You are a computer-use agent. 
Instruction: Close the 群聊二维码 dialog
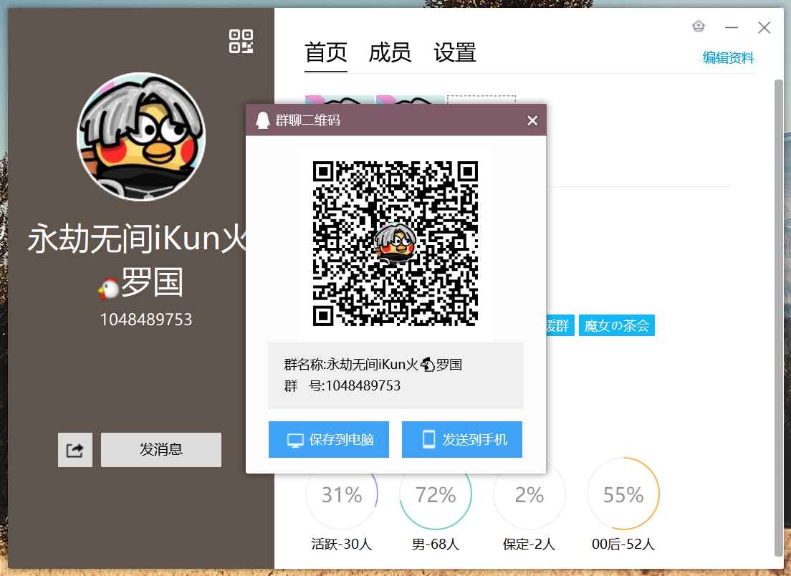532,120
